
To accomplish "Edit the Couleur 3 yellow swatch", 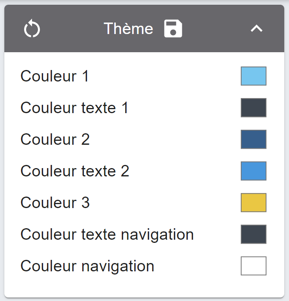I will [253, 203].
